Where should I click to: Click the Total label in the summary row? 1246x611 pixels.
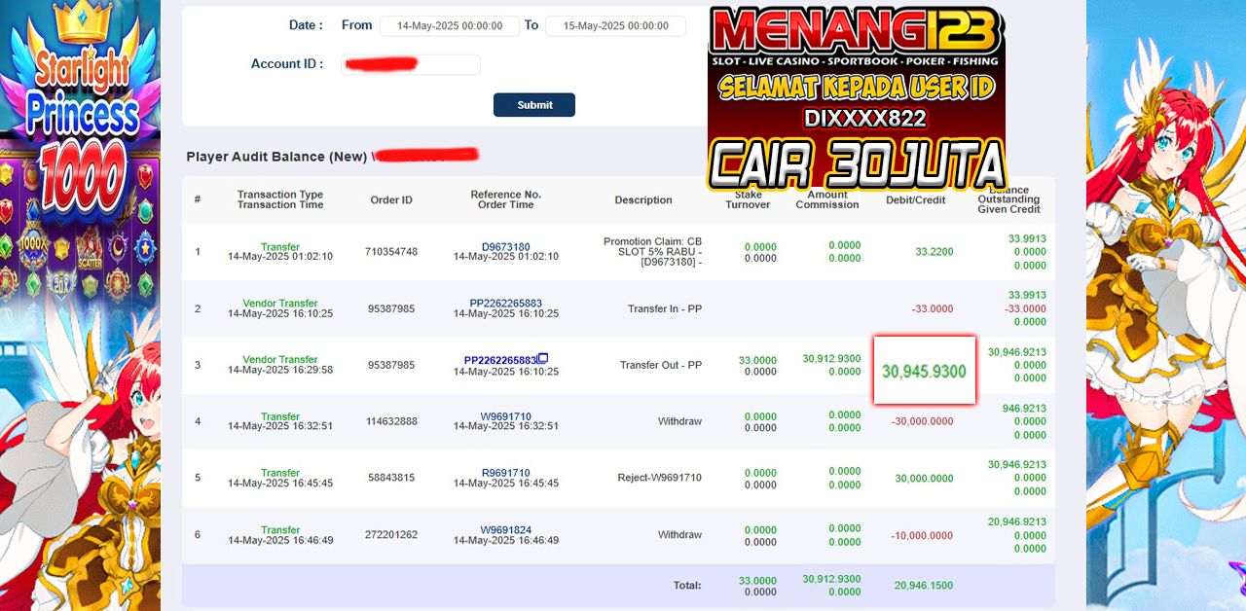(687, 586)
